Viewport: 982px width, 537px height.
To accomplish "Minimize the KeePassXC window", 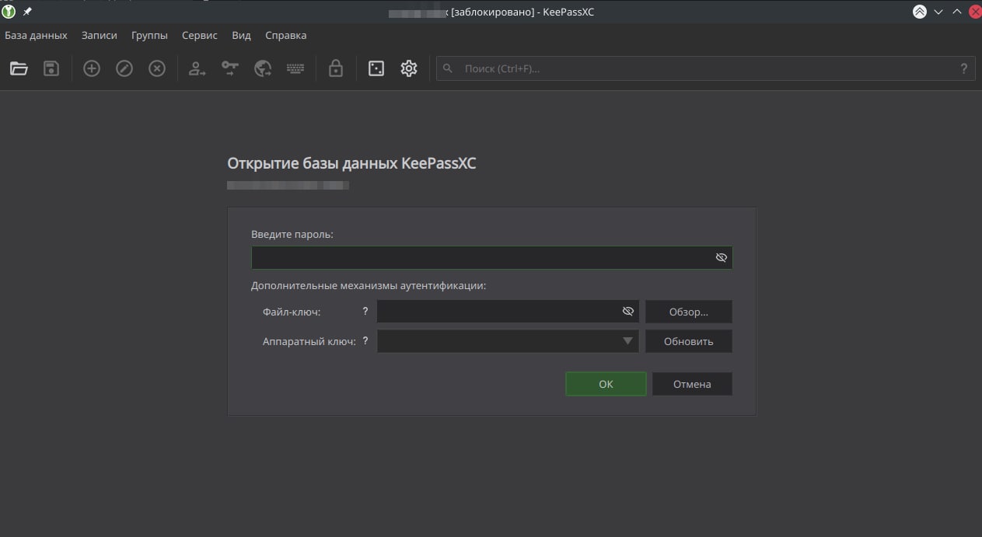I will pos(938,12).
